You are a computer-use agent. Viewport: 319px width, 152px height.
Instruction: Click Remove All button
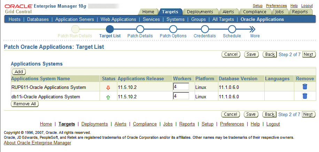pyautogui.click(x=25, y=104)
